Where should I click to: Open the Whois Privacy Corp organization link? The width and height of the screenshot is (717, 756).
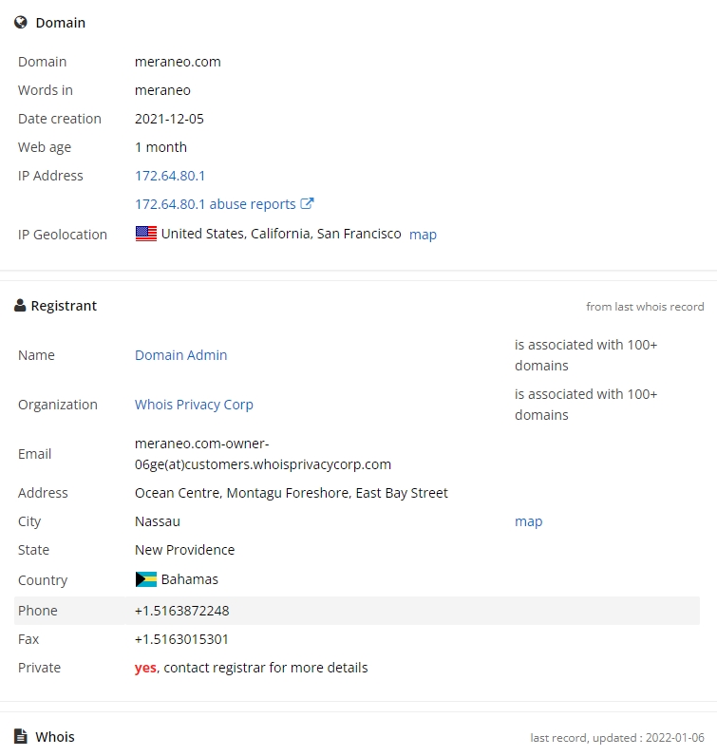click(194, 405)
